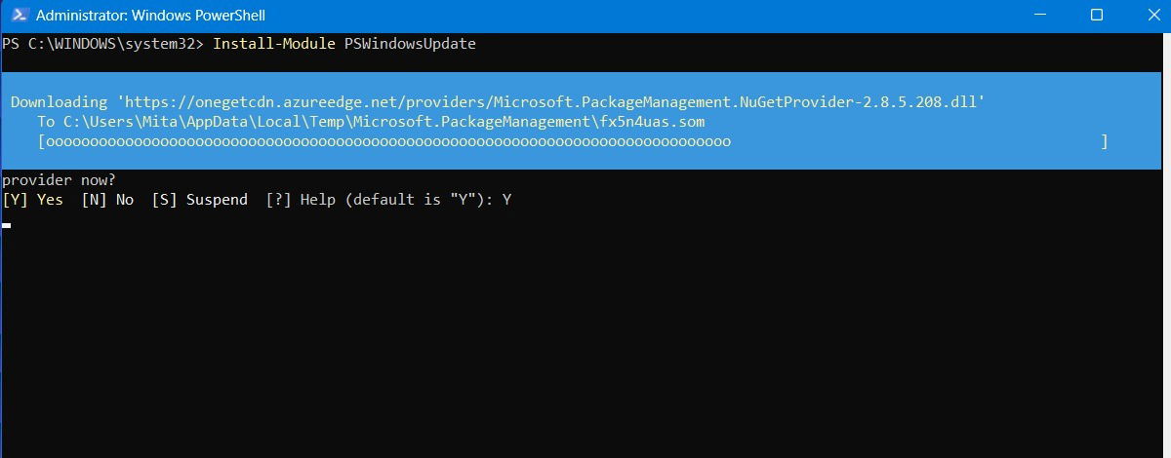This screenshot has width=1171, height=458.
Task: Select the [N] No option
Action: (x=108, y=200)
